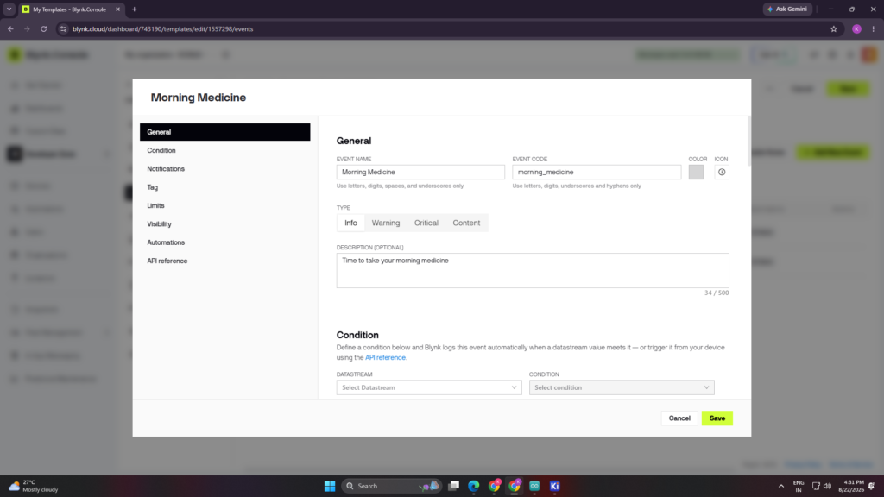The height and width of the screenshot is (497, 884).
Task: Open the Windows Start menu
Action: (x=330, y=486)
